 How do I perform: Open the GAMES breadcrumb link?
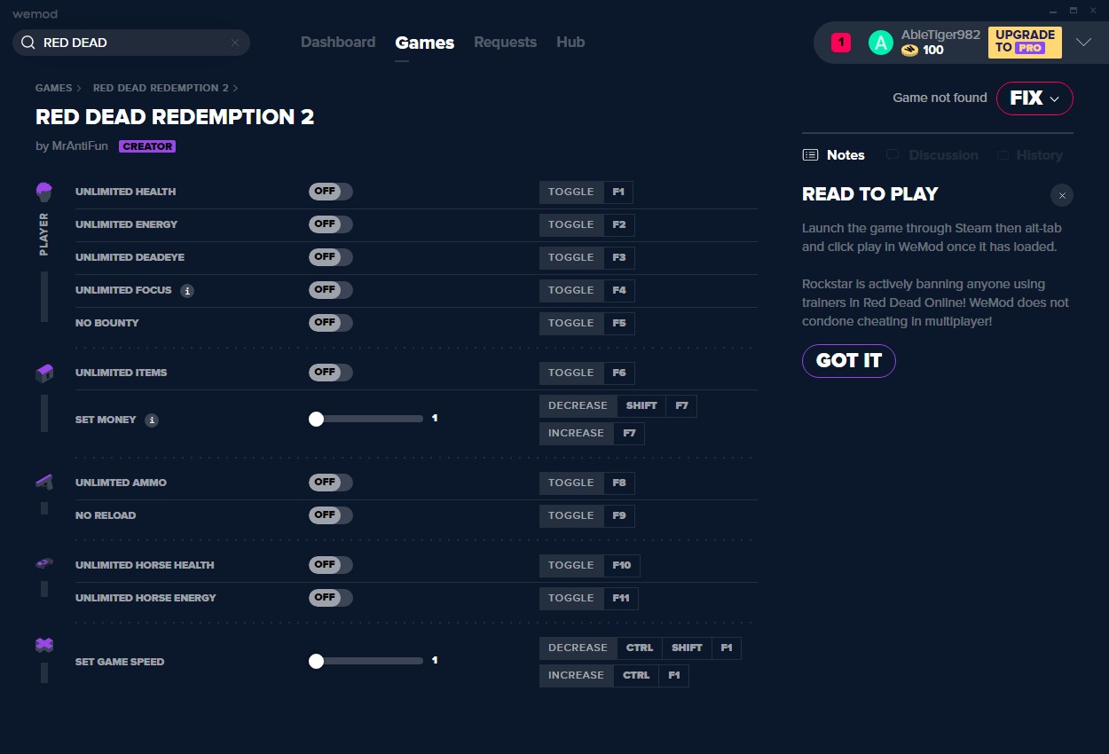(x=53, y=88)
